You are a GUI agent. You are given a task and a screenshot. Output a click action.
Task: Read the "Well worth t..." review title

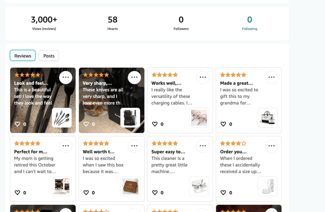pyautogui.click(x=99, y=152)
